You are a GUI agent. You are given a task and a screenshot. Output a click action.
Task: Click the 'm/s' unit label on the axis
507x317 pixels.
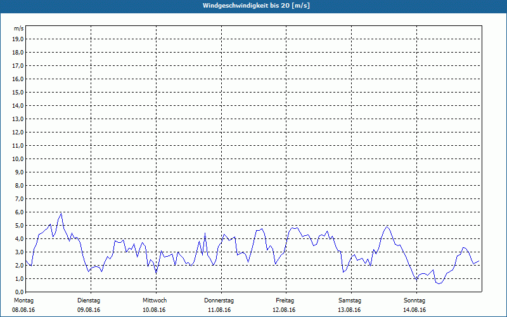[x=19, y=29]
